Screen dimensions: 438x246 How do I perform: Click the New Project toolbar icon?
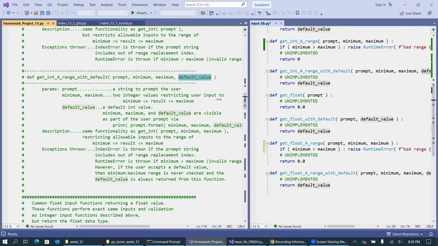click(27, 13)
